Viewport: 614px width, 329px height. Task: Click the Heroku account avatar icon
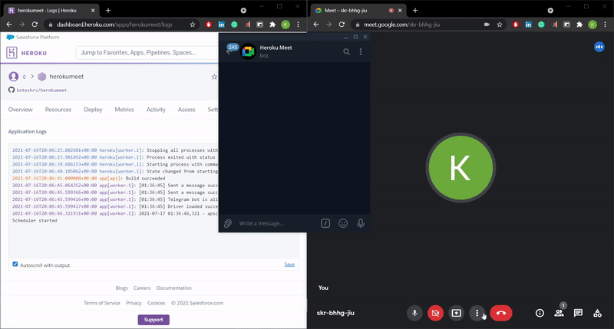pyautogui.click(x=14, y=76)
